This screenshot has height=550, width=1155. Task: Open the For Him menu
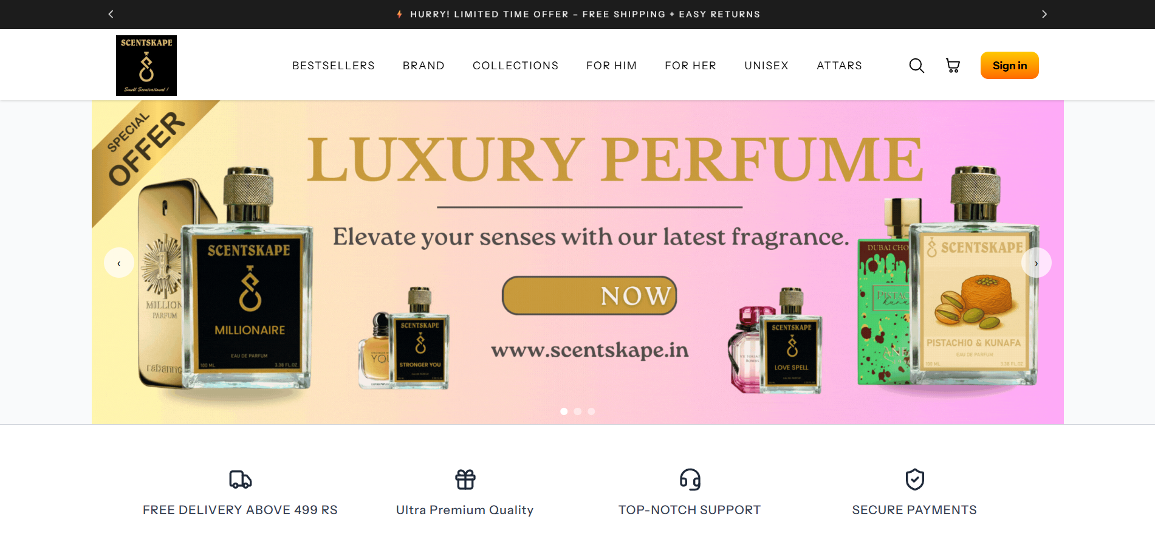(611, 66)
